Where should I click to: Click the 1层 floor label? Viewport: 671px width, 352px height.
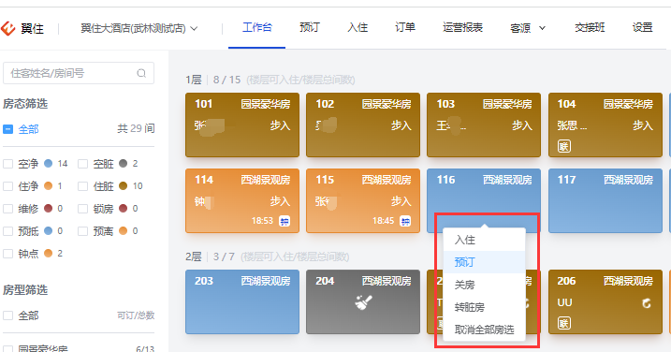tap(194, 81)
